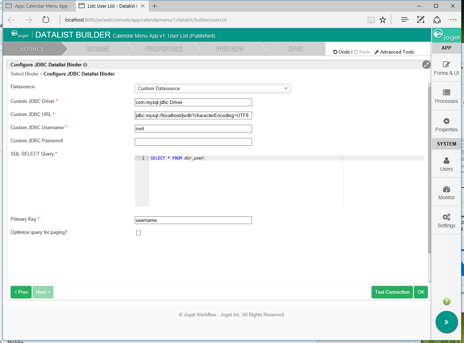Click the green help question mark icon
Viewport: 464px width, 343px height.
[447, 301]
